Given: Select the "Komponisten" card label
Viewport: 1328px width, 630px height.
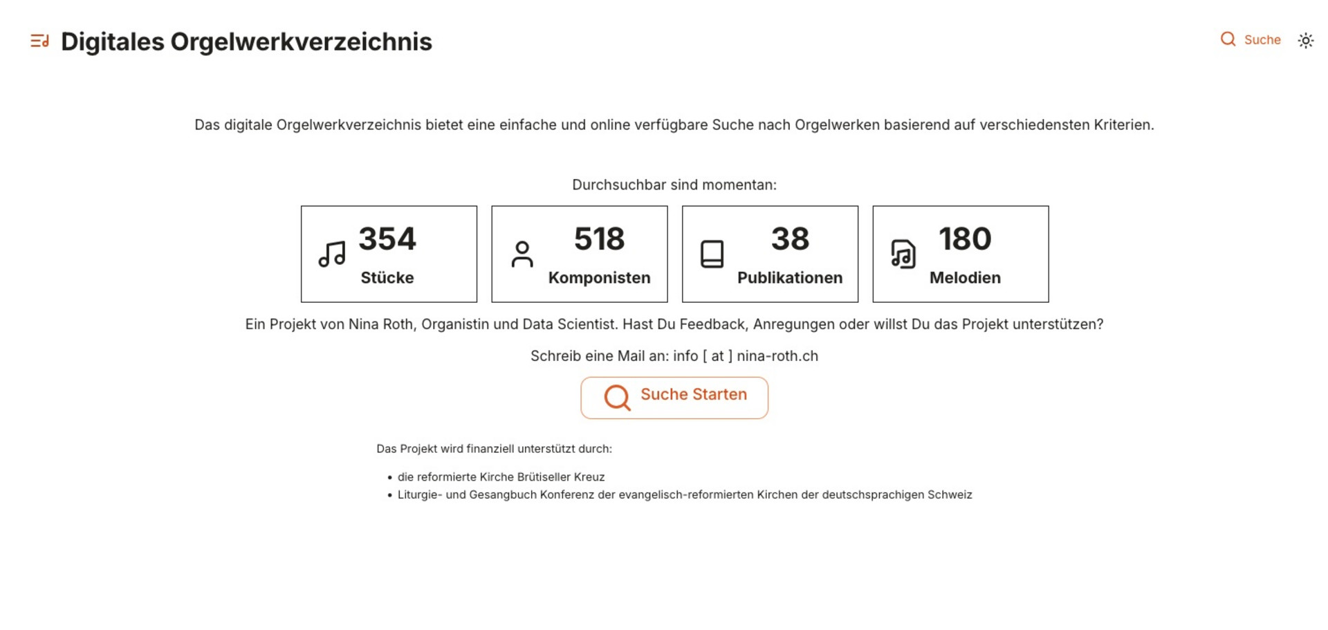Looking at the screenshot, I should pyautogui.click(x=599, y=278).
